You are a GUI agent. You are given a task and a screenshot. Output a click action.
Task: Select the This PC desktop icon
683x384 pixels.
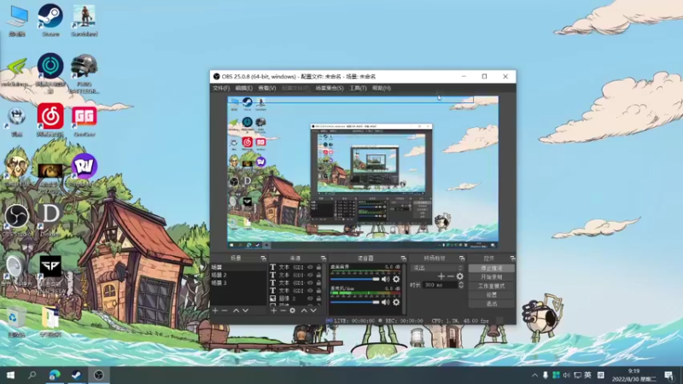click(x=16, y=20)
